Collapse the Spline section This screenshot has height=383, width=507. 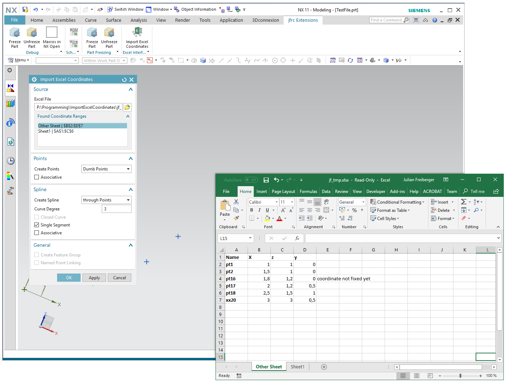(131, 190)
